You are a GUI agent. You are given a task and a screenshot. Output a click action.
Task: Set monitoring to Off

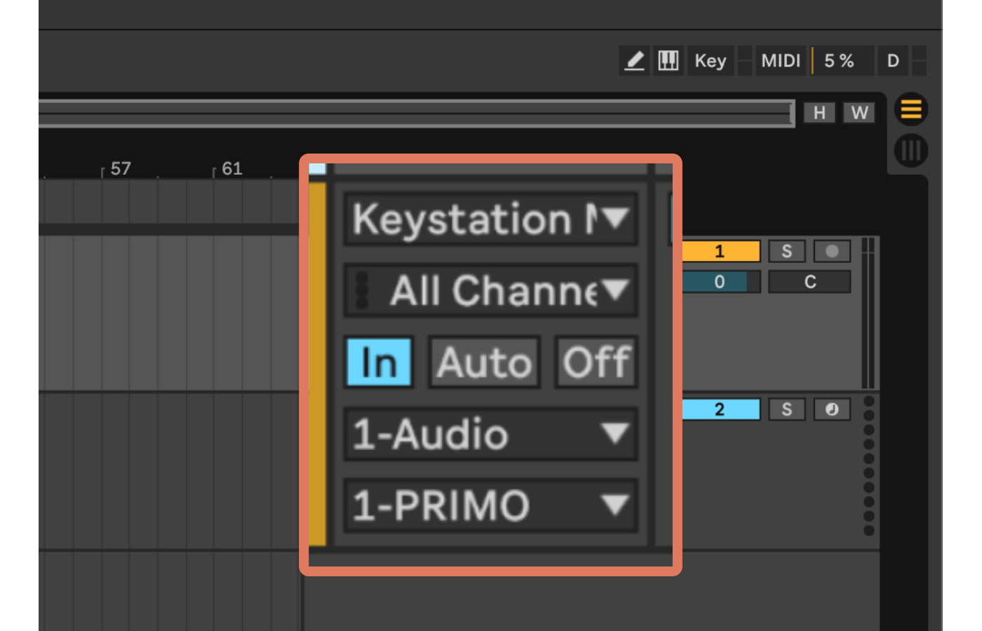596,362
